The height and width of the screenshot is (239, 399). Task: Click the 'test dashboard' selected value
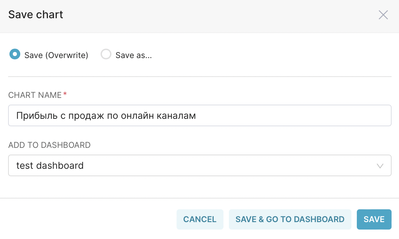50,165
